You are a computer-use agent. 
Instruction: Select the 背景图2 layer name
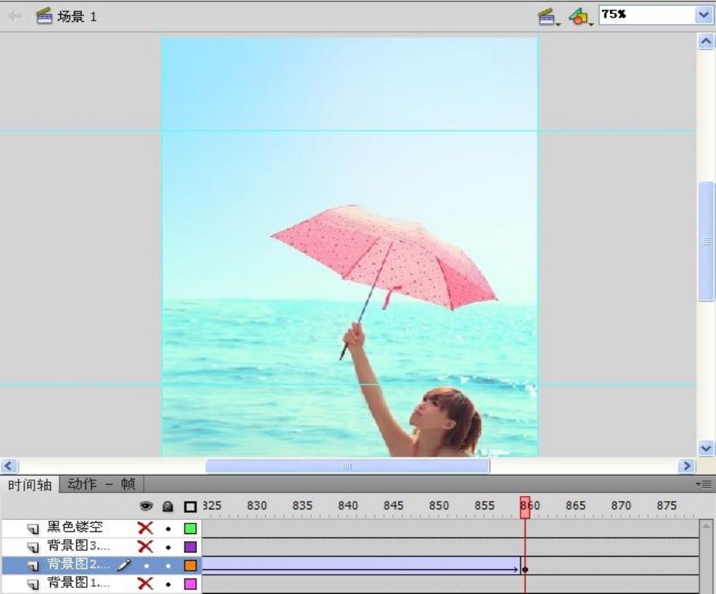pos(78,564)
